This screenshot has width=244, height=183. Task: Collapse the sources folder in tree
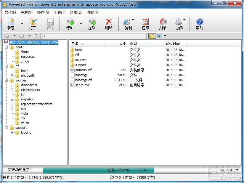7,80
